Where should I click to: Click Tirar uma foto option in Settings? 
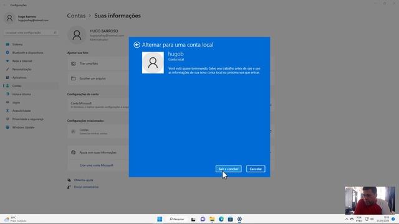click(x=99, y=63)
